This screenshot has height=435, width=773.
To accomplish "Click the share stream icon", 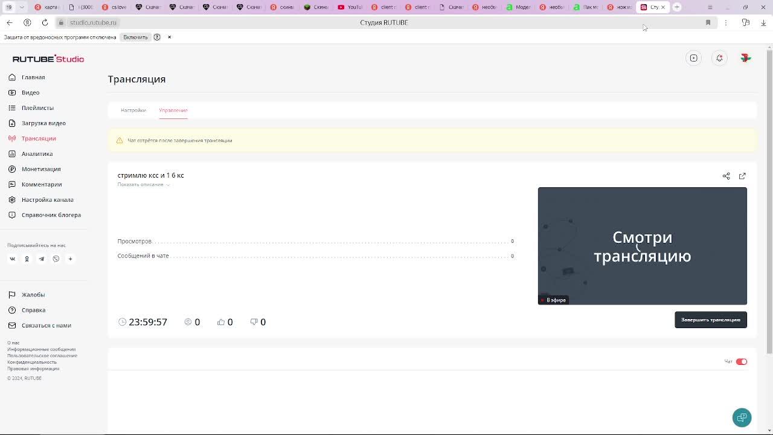I will pos(726,176).
